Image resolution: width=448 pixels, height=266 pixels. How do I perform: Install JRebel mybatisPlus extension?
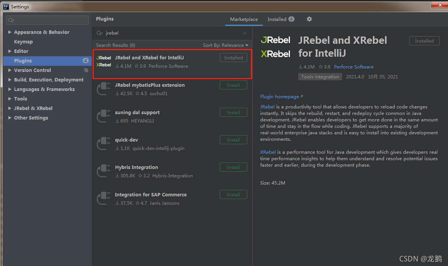234,85
